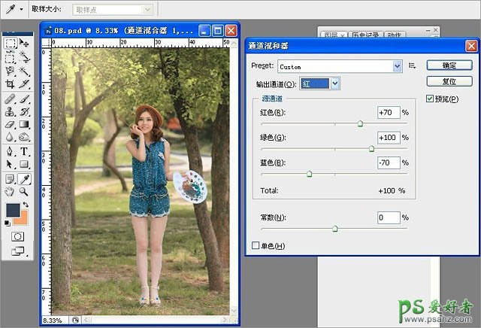Toggle the 预览 (Preview) checkbox
The width and height of the screenshot is (481, 328).
(430, 99)
